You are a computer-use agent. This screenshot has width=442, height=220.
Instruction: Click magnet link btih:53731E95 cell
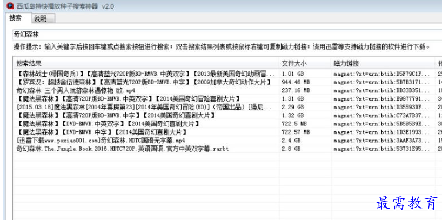point(382,149)
